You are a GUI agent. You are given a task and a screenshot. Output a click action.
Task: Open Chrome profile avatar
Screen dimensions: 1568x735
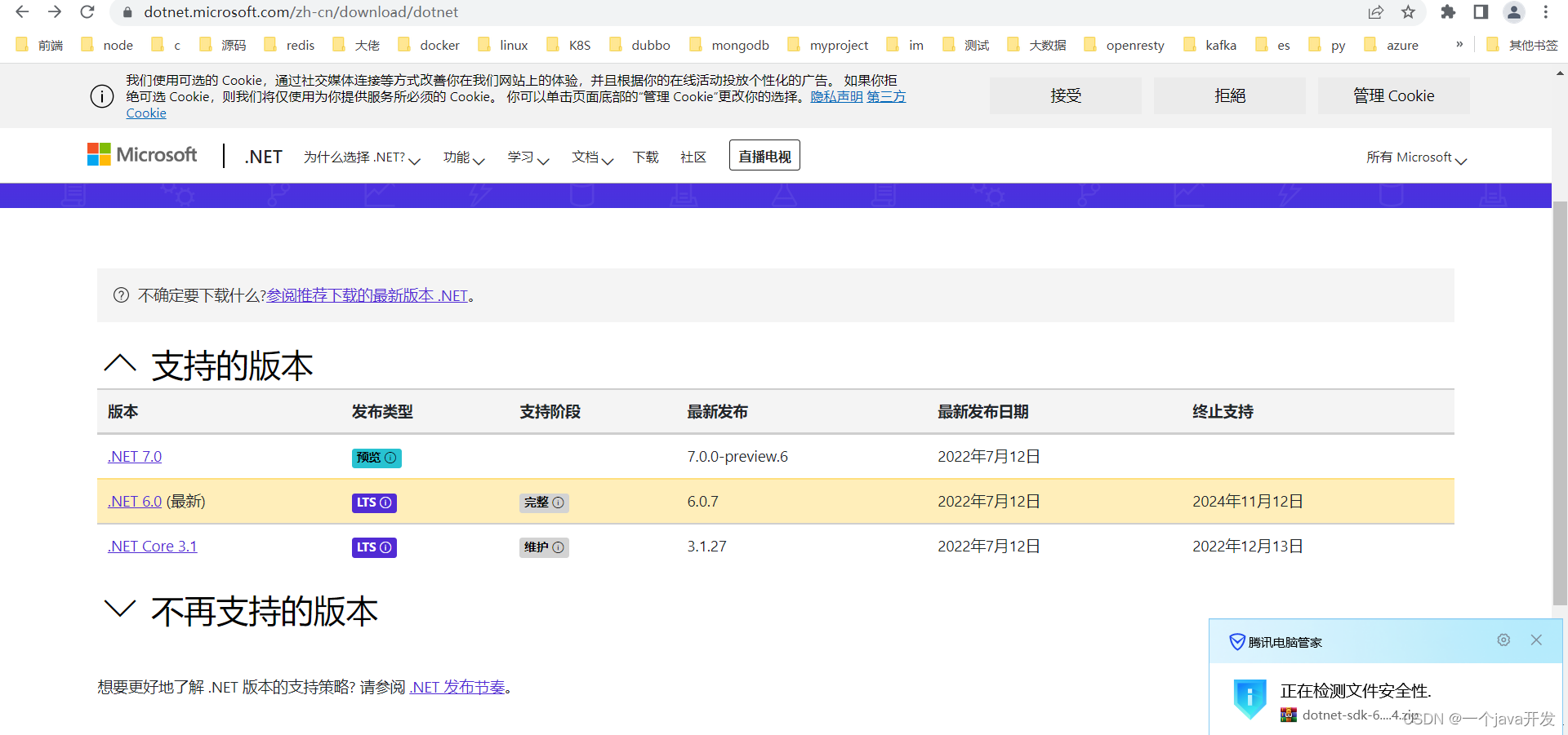pyautogui.click(x=1514, y=12)
